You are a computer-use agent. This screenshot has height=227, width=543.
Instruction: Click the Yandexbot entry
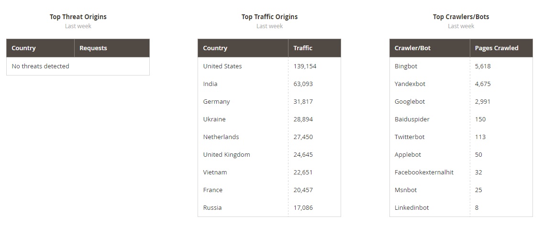pos(410,84)
